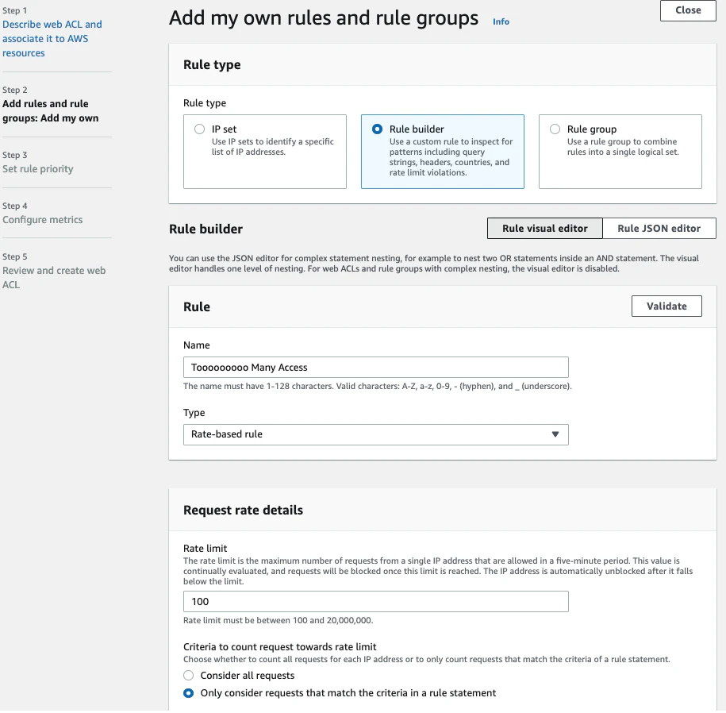Click into the rule Name input field
This screenshot has width=726, height=713.
point(375,368)
